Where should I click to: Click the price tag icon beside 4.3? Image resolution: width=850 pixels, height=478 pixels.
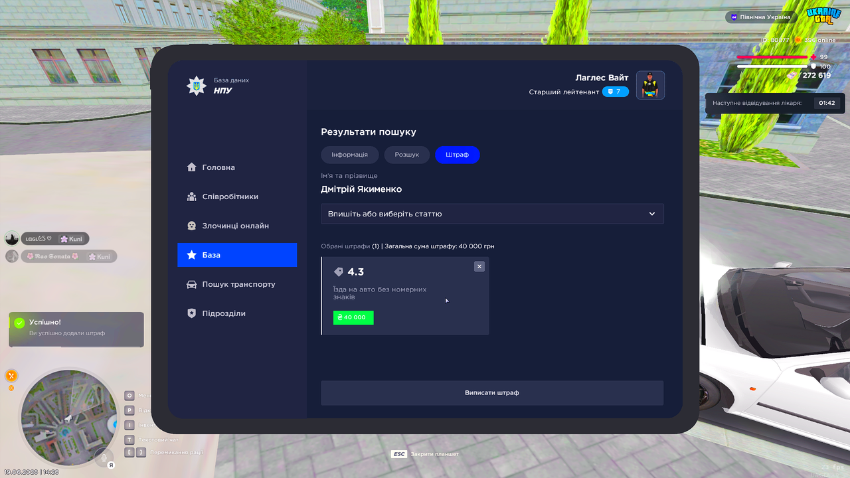point(339,272)
